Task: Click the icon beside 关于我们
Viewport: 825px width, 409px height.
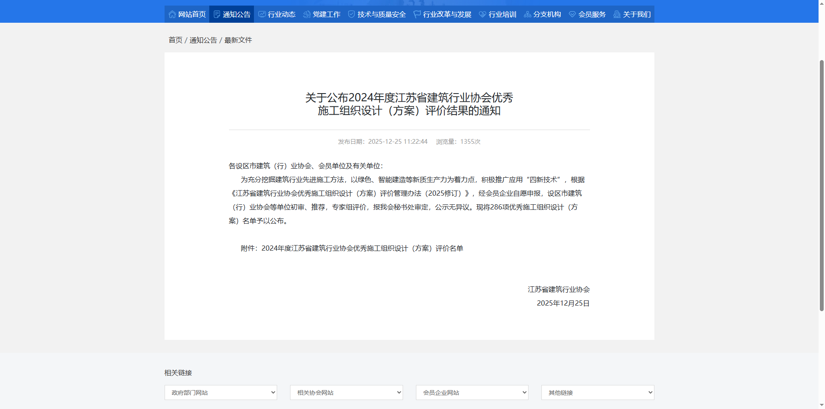Action: [617, 14]
